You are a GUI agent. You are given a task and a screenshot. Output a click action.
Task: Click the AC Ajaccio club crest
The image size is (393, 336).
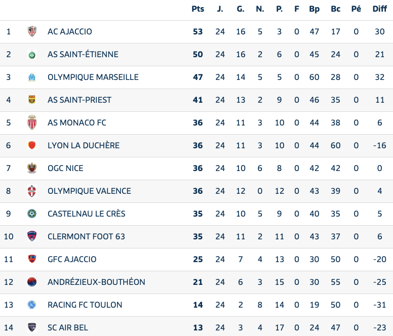32,31
